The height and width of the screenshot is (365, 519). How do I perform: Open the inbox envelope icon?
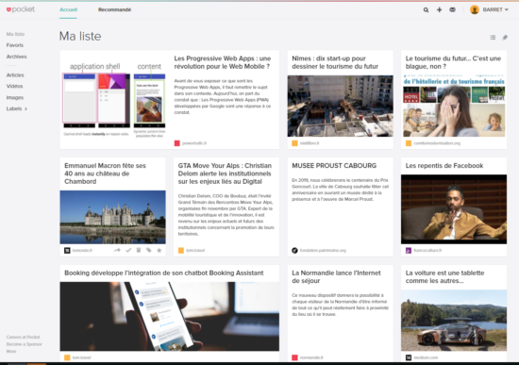click(452, 10)
